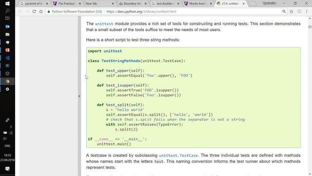Open the zoom magnifier in address bar
The image size is (312, 176).
pyautogui.click(x=284, y=12)
